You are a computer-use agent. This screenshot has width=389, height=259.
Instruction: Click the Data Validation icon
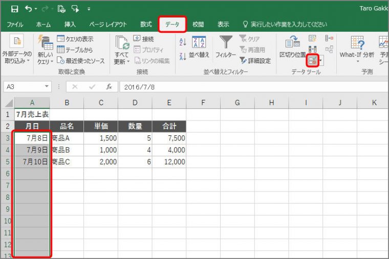click(312, 60)
